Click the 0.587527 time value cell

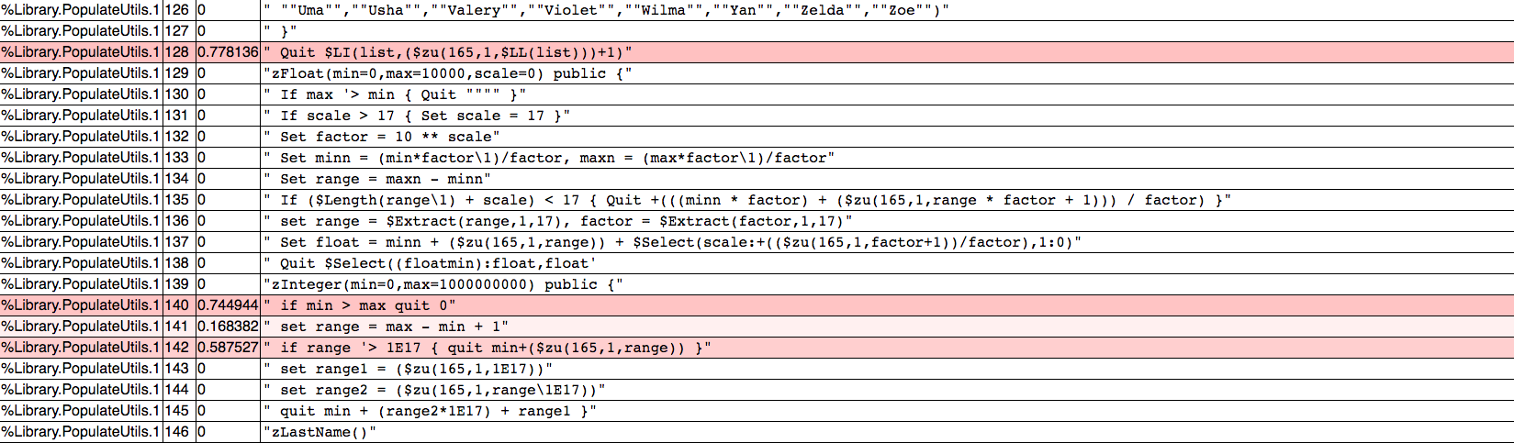[x=228, y=348]
